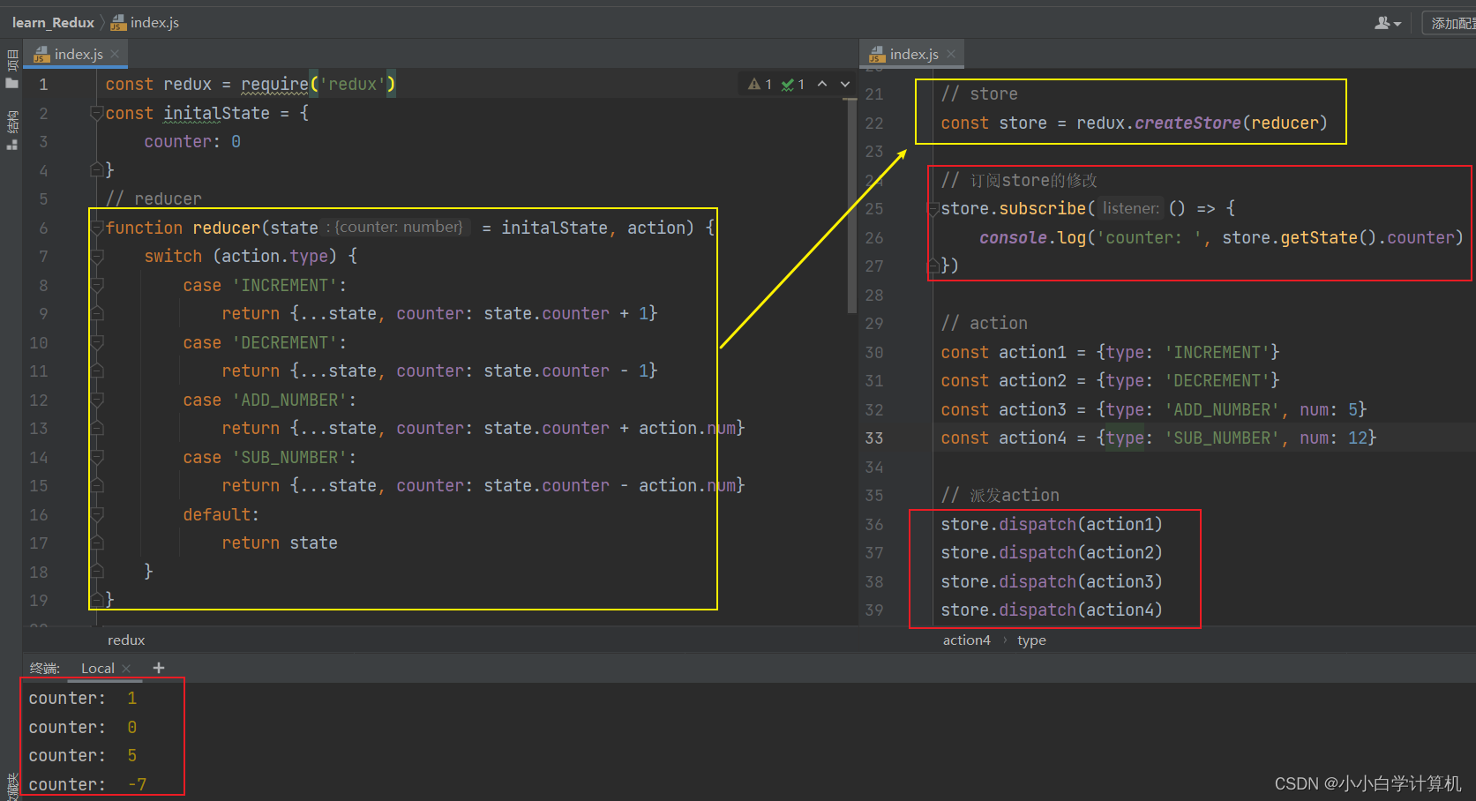Open the user account icon menu

coord(1388,23)
